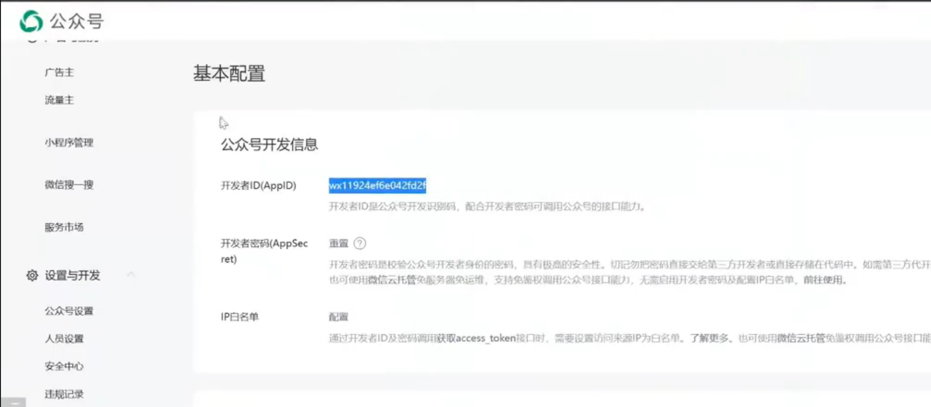
Task: Click the 开发者ID(AppID) label
Action: click(x=259, y=185)
